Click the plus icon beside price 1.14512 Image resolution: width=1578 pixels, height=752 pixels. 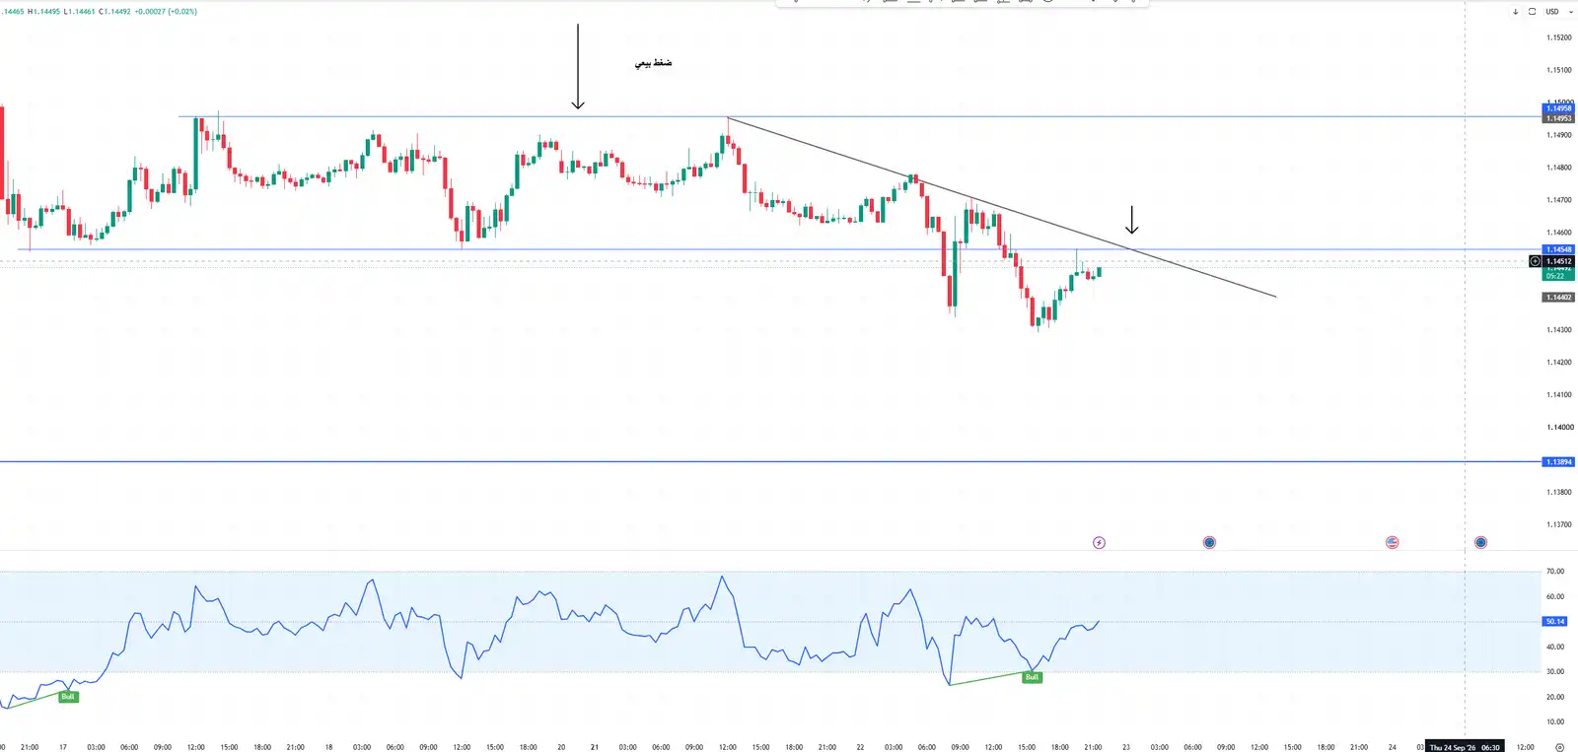tap(1535, 261)
